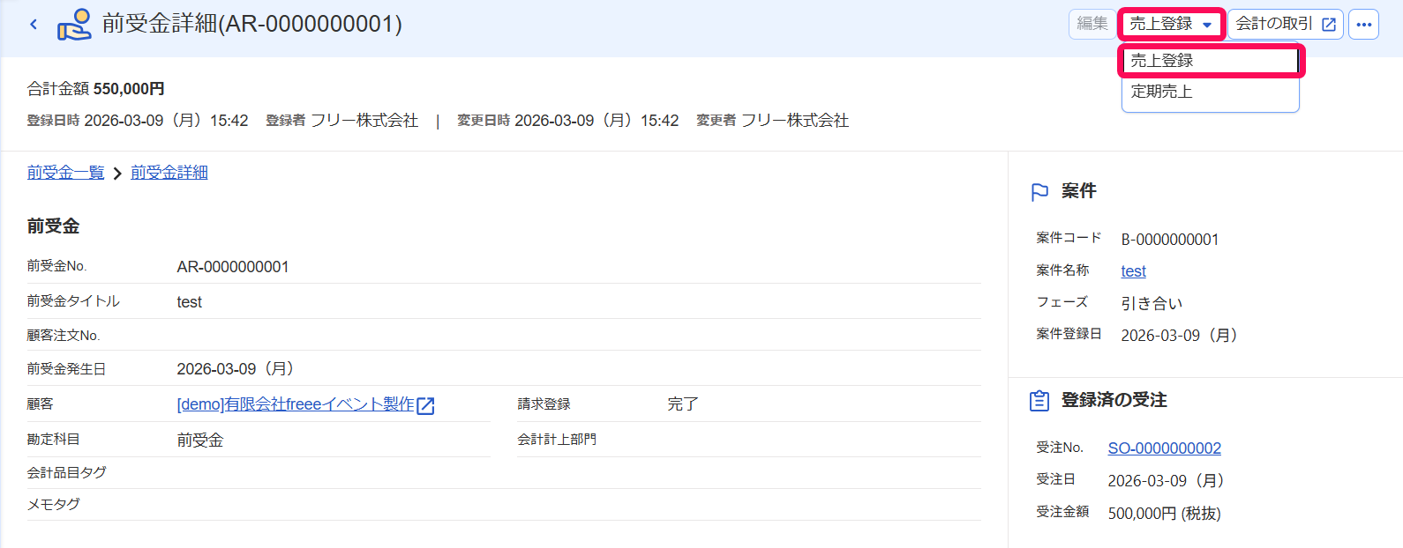Click the 前受金詳細 page title heading
The height and width of the screenshot is (548, 1403).
pyautogui.click(x=252, y=24)
